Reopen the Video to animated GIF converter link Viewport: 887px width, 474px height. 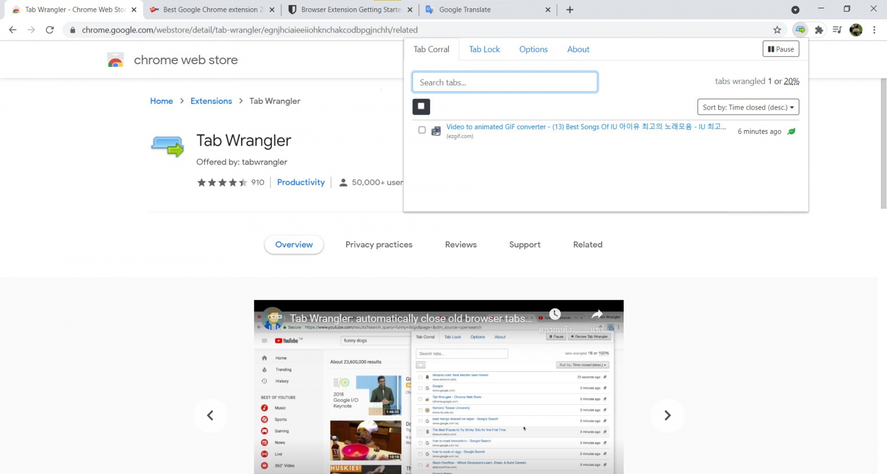(586, 127)
